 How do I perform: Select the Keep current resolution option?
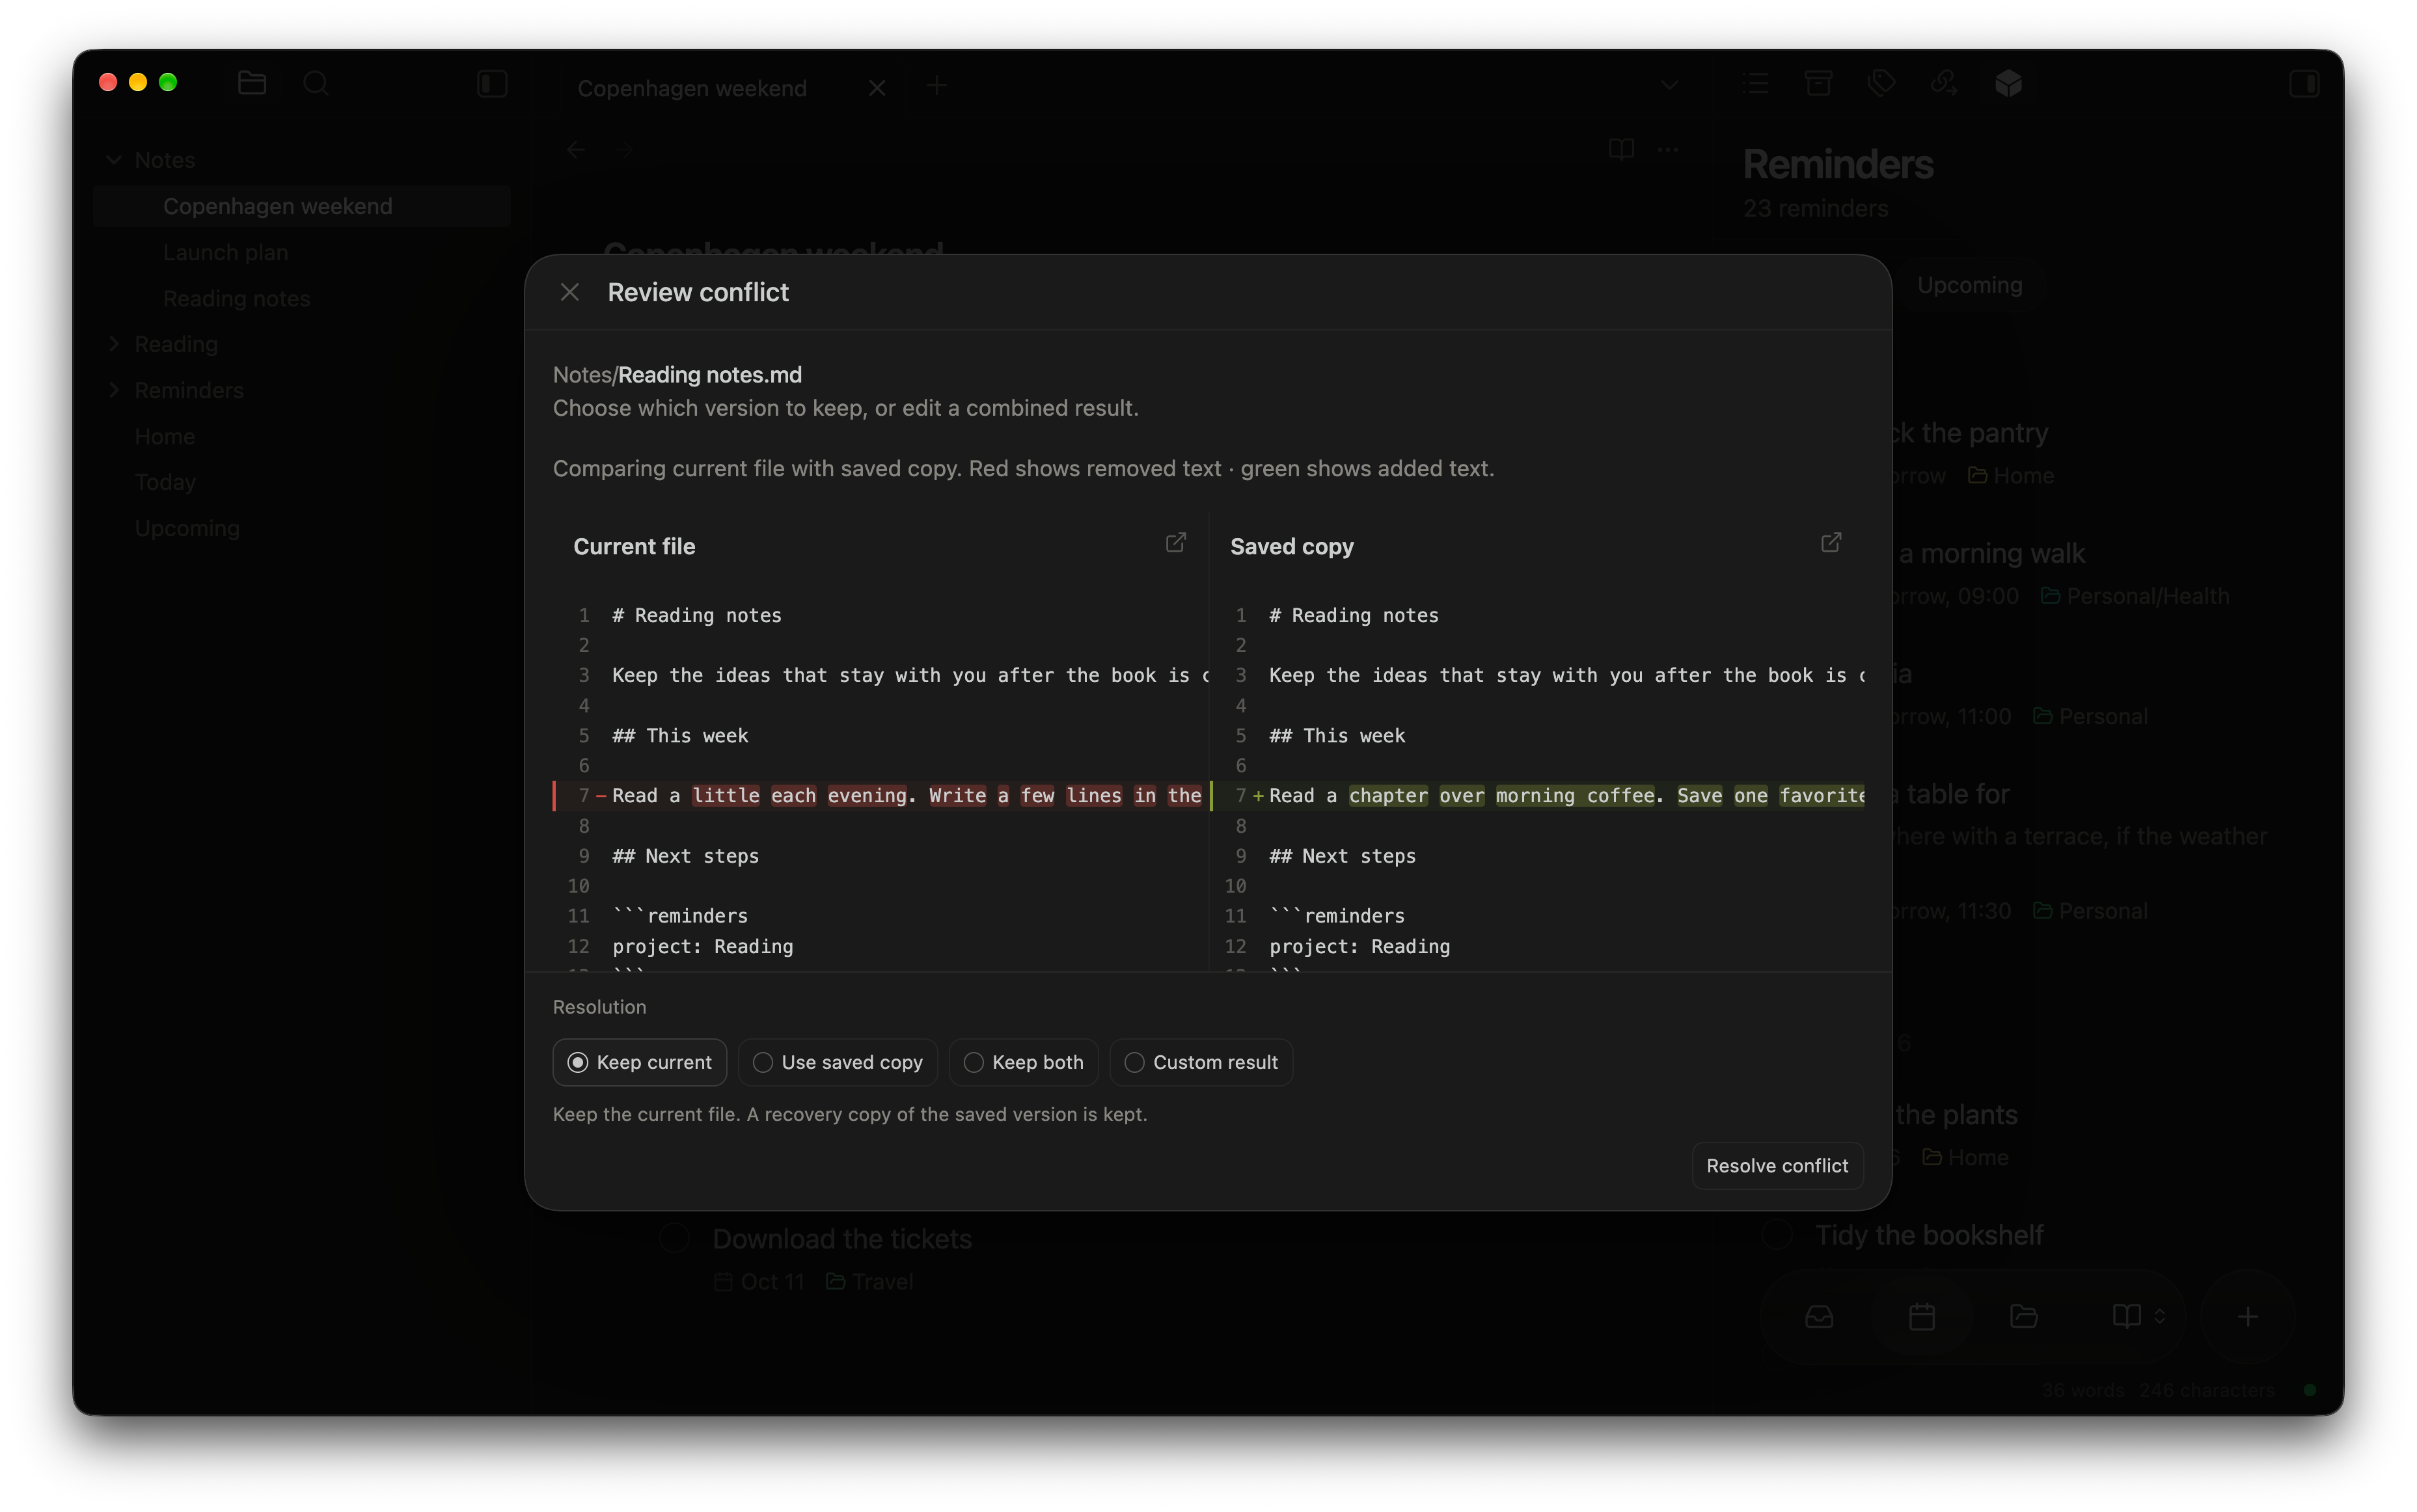tap(639, 1062)
